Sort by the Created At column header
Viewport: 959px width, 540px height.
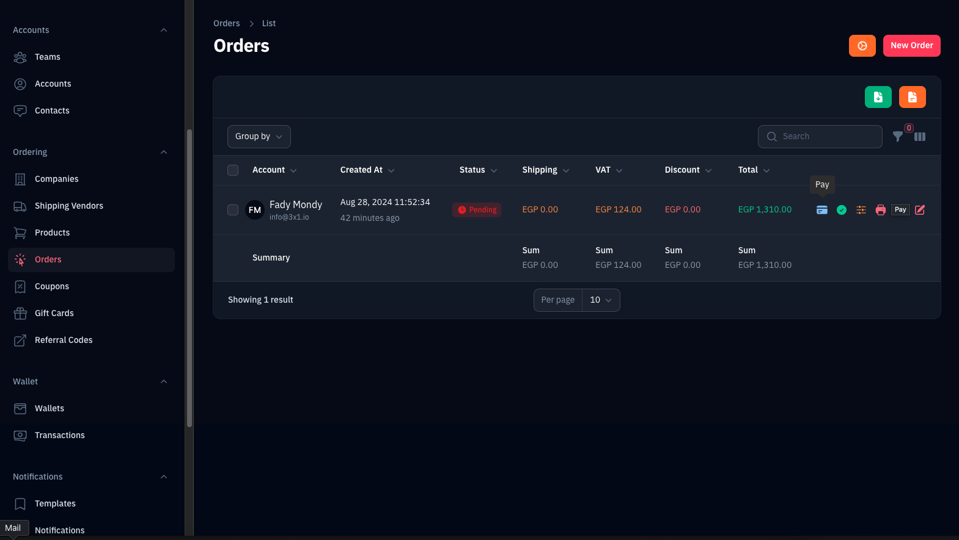(367, 170)
